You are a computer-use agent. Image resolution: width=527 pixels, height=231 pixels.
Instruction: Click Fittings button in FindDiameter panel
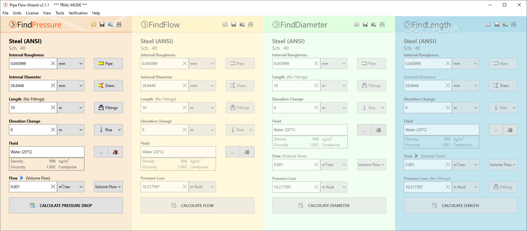point(372,86)
